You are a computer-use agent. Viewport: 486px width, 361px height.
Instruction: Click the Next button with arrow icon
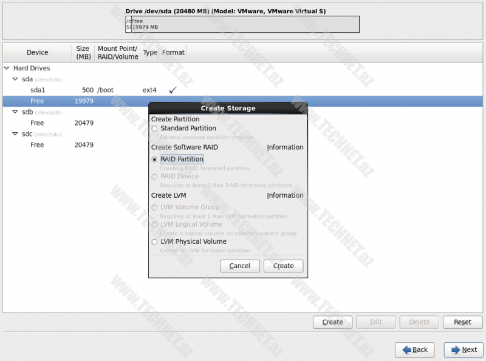[464, 349]
